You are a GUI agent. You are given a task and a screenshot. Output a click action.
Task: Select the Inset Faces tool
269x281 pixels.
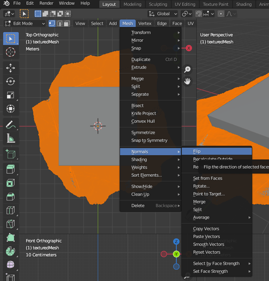[x=10, y=183]
